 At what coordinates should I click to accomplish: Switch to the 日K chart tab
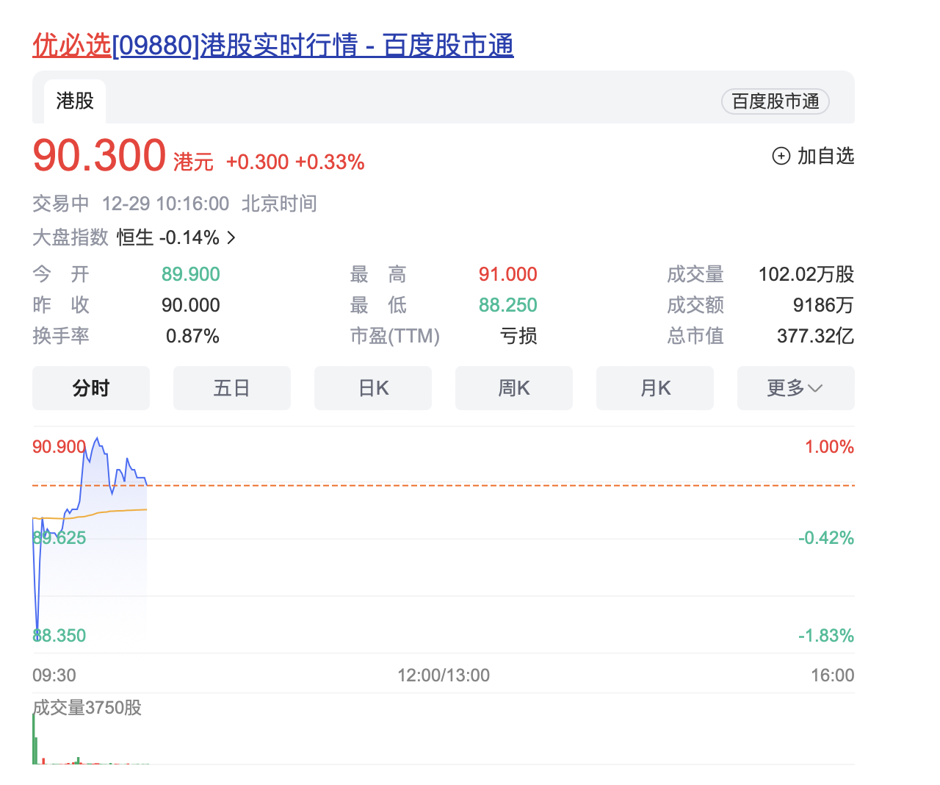click(x=373, y=388)
